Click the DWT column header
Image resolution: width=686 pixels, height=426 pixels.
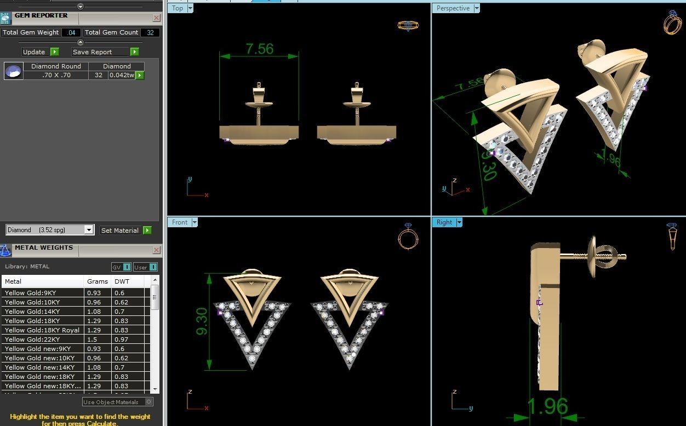click(x=128, y=281)
